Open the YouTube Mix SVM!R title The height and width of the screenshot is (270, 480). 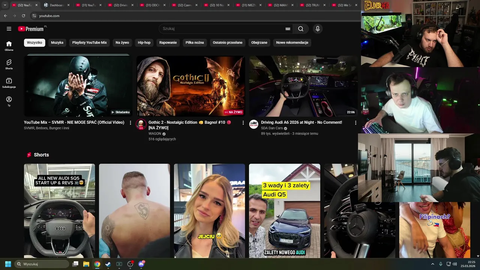tap(74, 122)
